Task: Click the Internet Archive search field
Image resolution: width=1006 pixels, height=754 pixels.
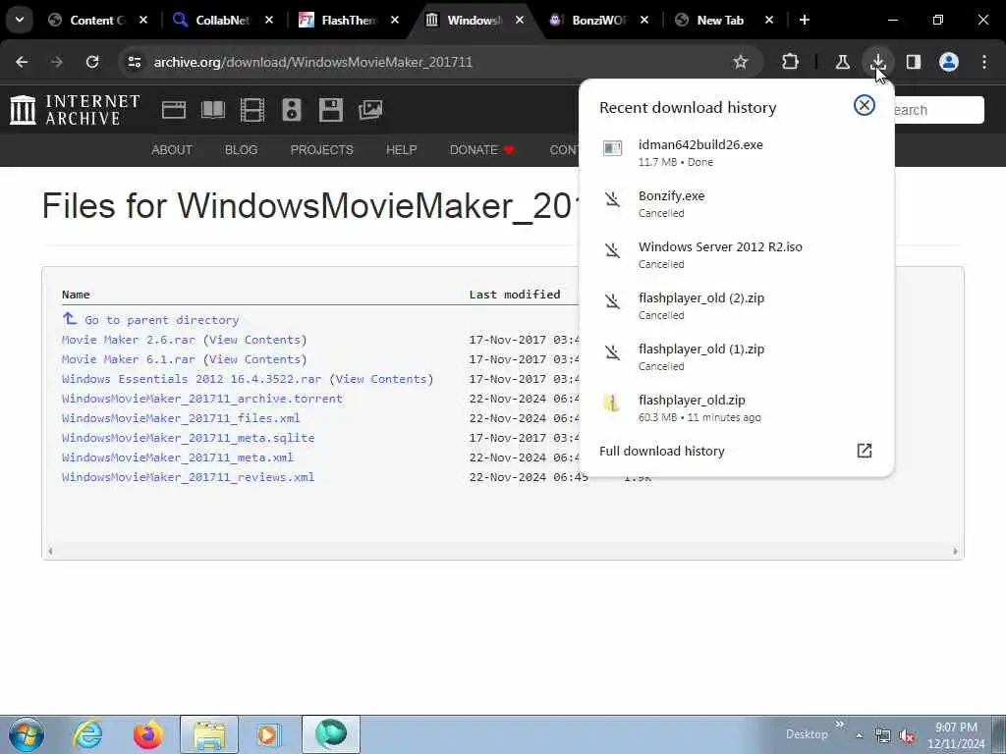Action: [938, 110]
